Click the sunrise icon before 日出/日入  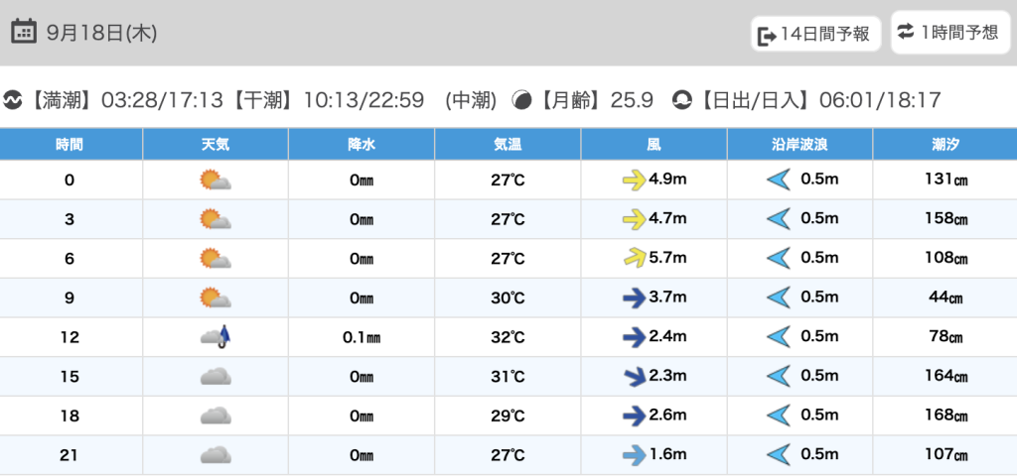pyautogui.click(x=682, y=100)
